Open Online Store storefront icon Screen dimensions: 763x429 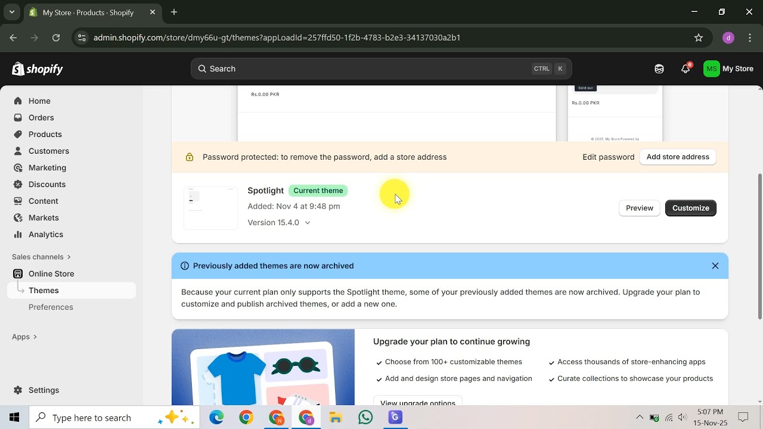click(18, 273)
